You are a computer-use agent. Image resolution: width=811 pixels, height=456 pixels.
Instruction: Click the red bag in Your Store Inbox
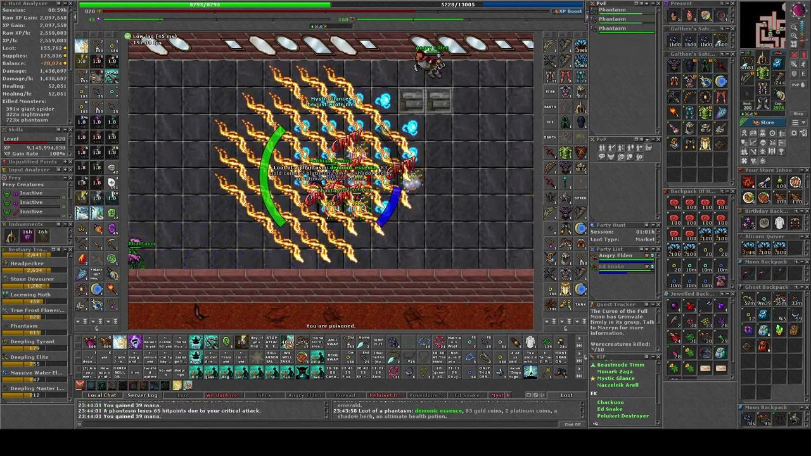[748, 182]
